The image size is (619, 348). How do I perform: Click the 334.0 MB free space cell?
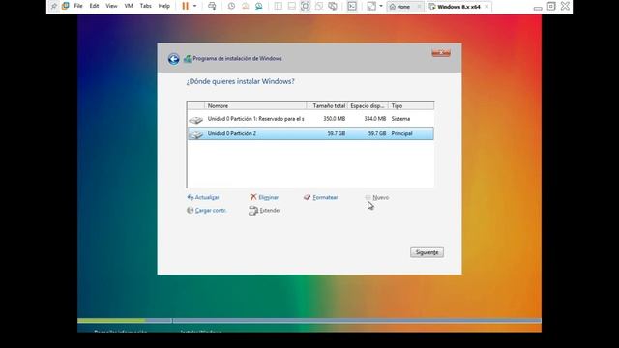click(x=375, y=119)
